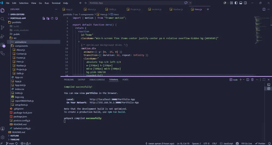Click the code minimap
The image size is (272, 145).
click(262, 30)
